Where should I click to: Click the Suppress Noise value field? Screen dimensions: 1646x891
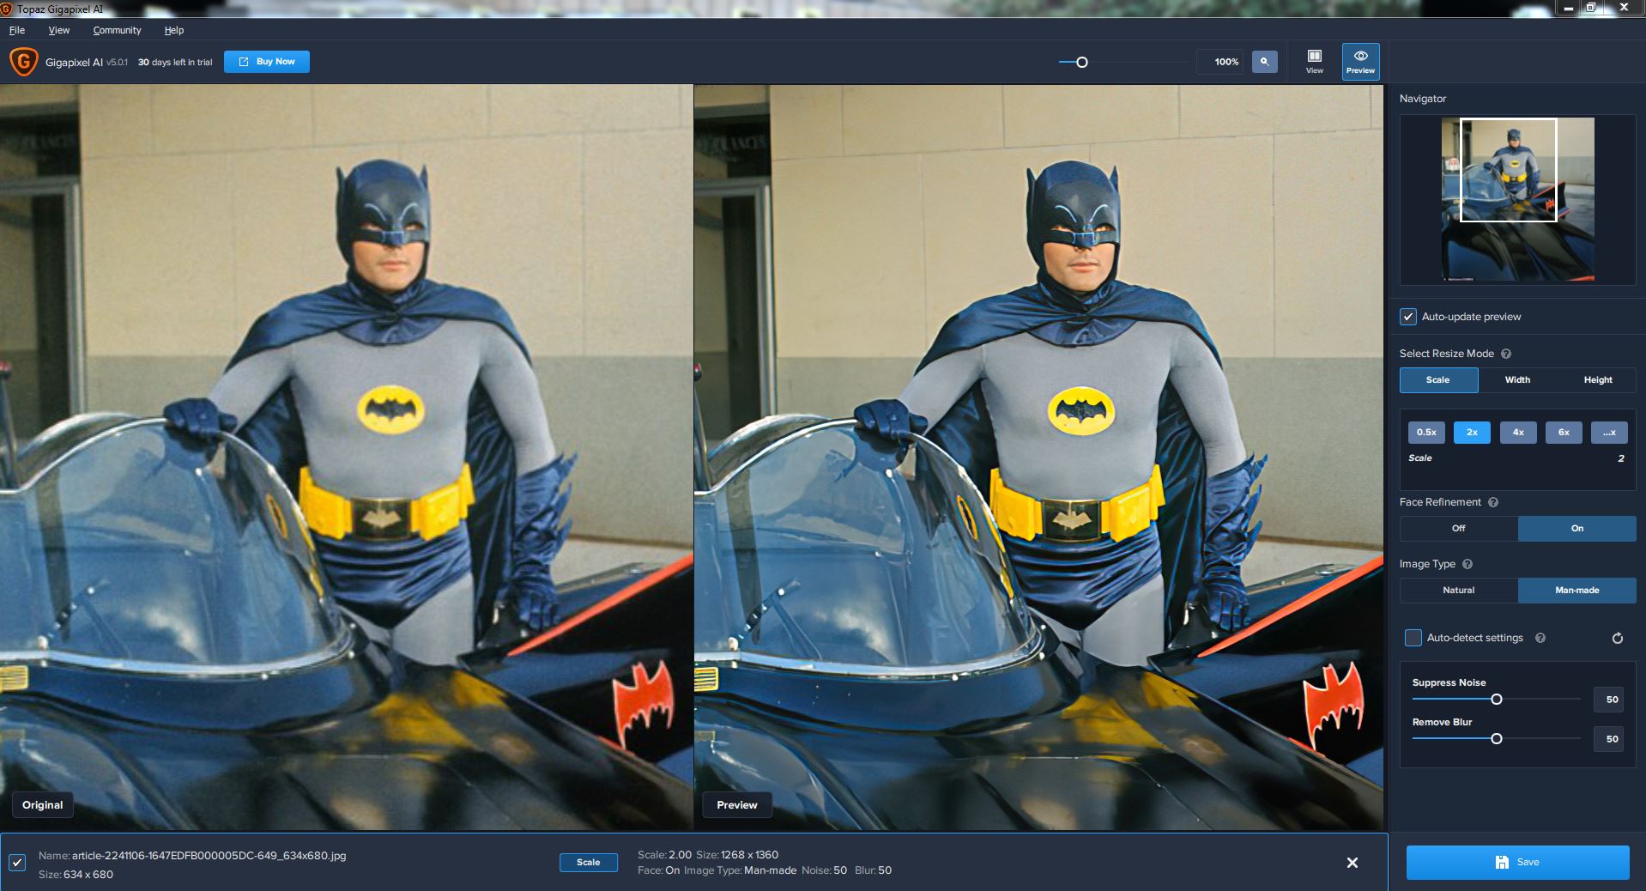click(x=1609, y=700)
